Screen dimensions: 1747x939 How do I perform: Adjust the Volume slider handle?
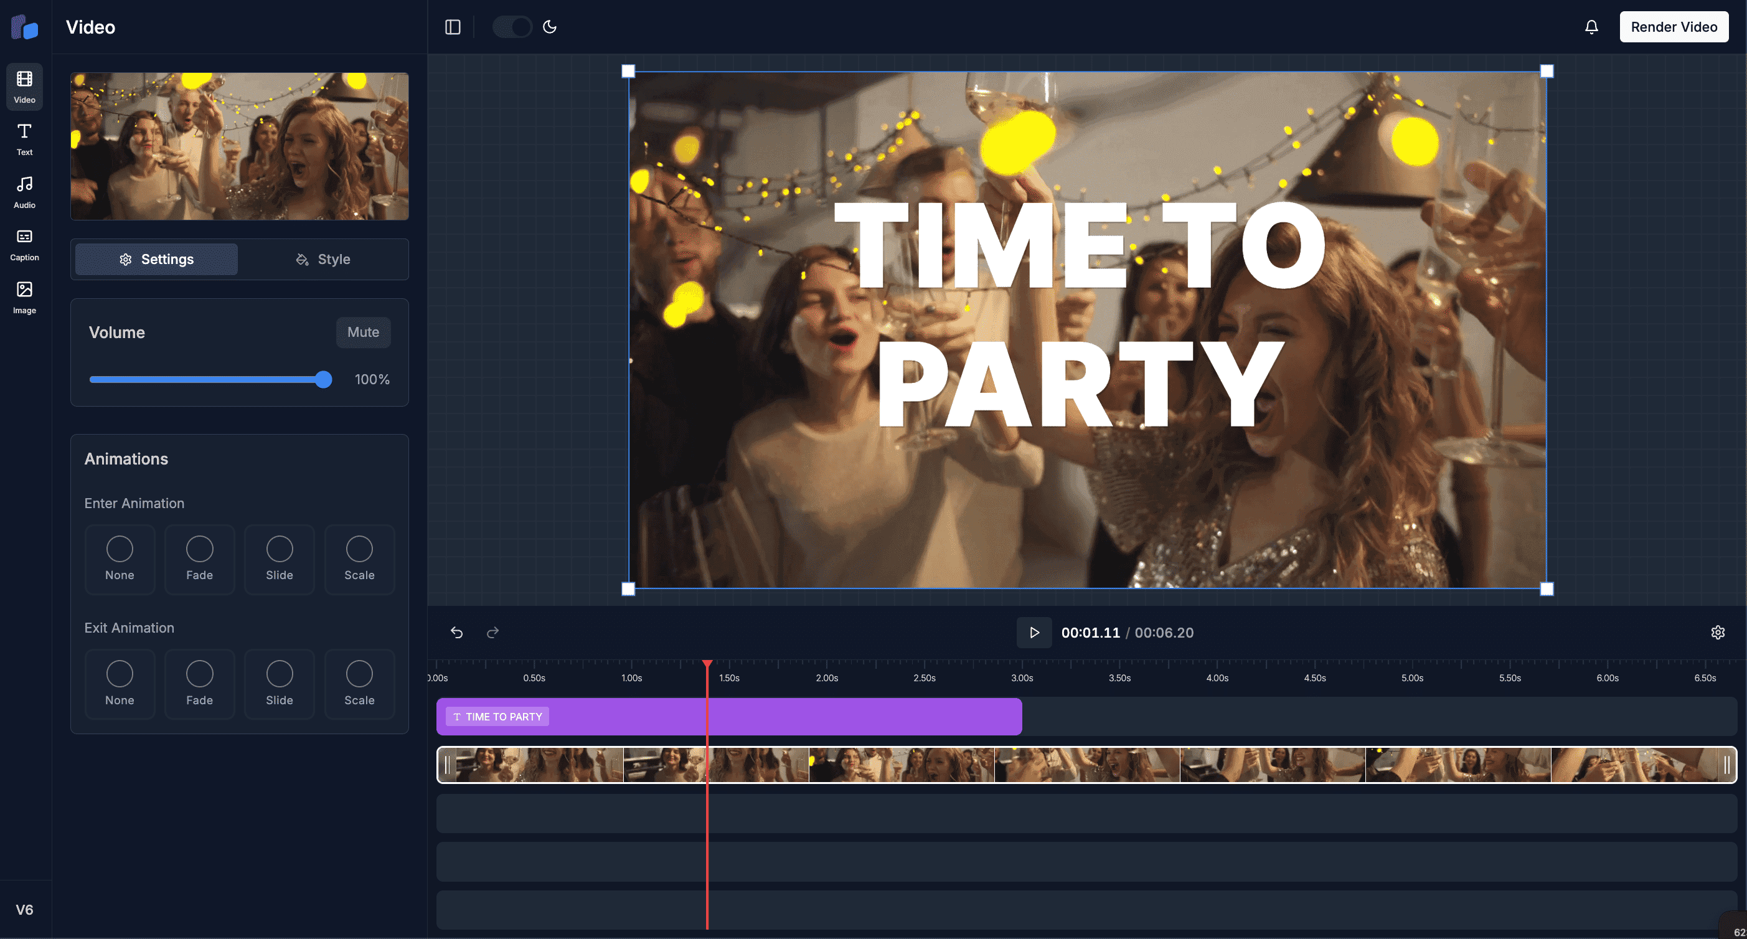click(x=324, y=379)
